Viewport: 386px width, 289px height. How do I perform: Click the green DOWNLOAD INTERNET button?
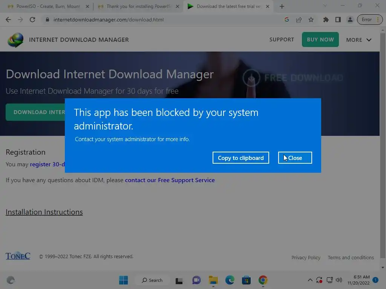[35, 112]
